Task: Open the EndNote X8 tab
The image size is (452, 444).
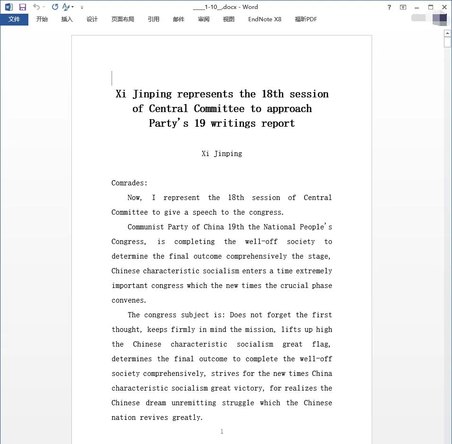Action: [265, 19]
